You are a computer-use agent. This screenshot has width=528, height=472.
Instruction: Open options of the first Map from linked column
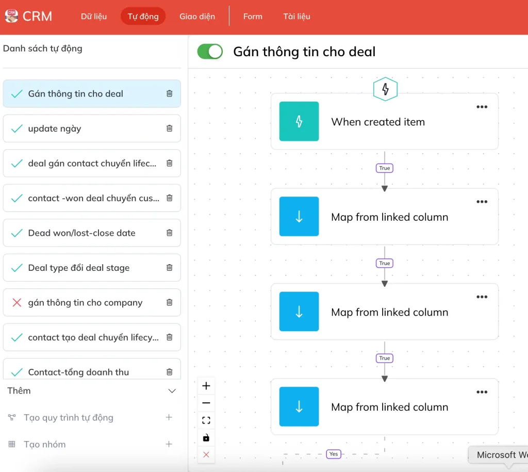pos(482,202)
